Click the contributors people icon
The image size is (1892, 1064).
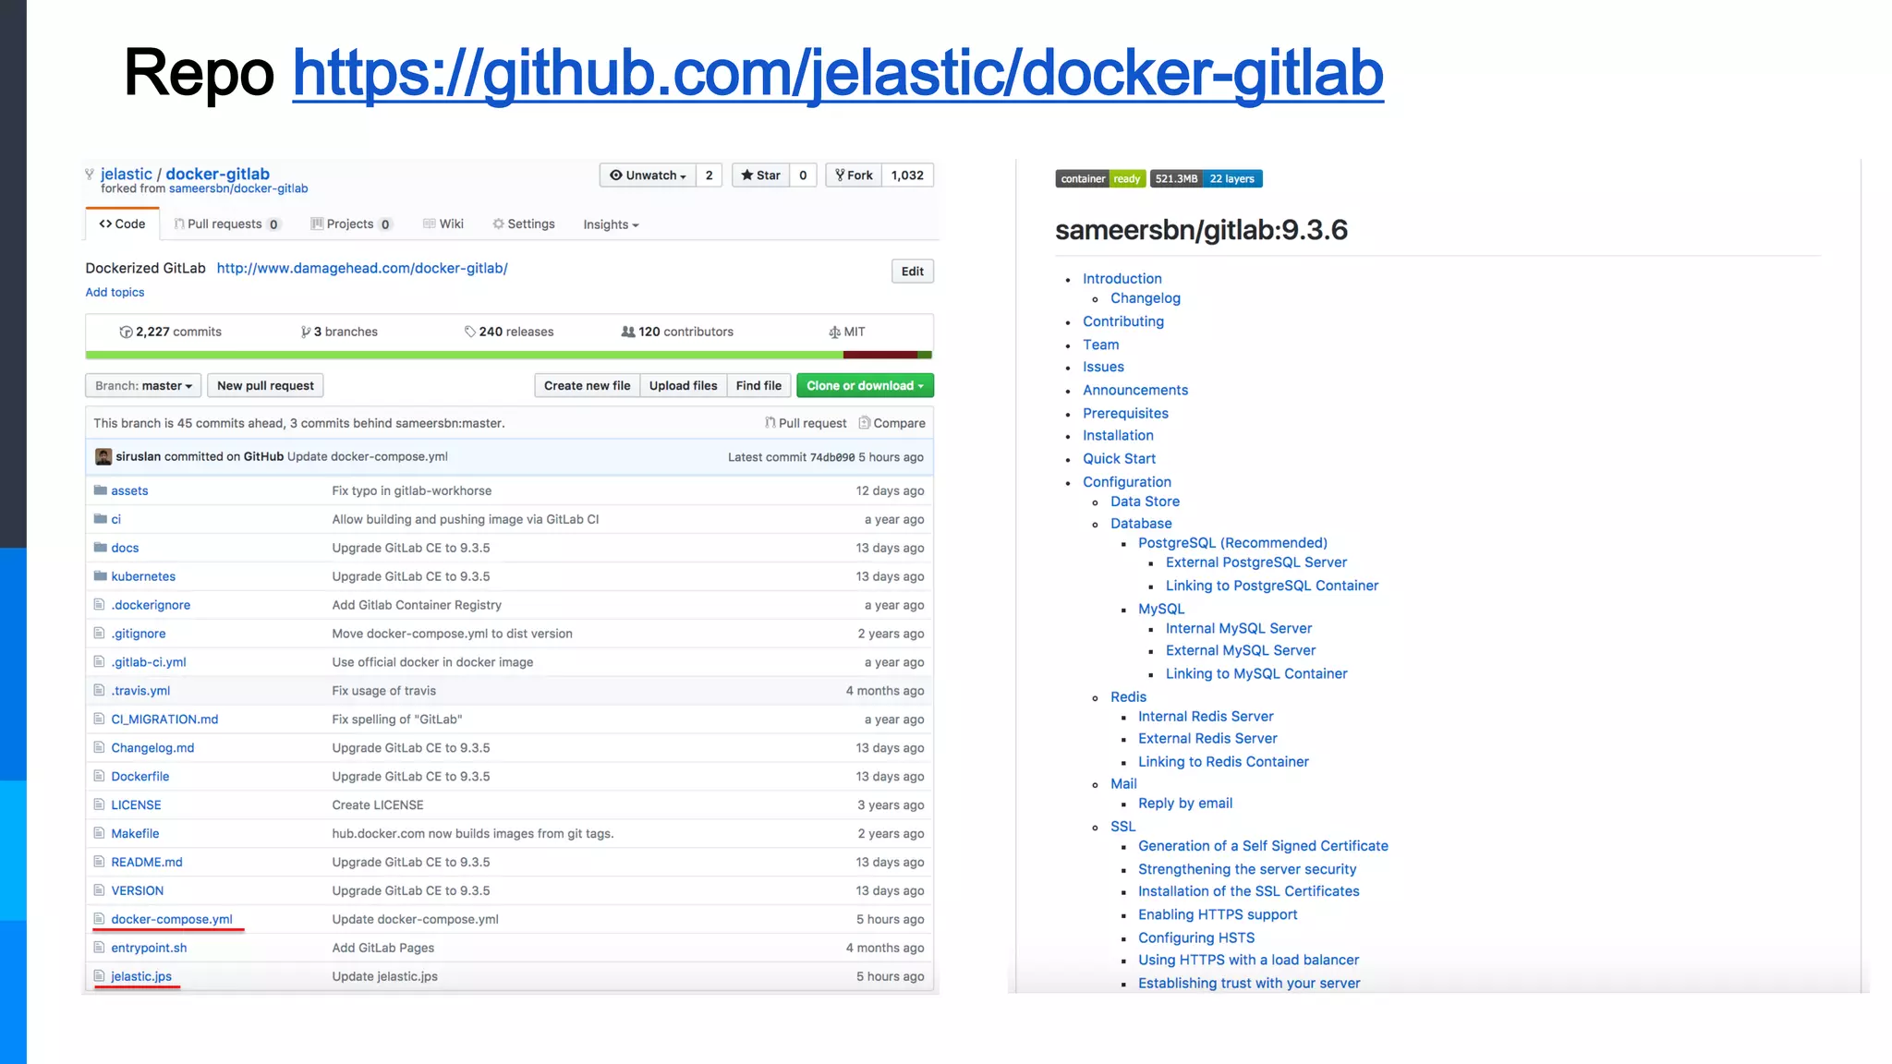tap(628, 332)
